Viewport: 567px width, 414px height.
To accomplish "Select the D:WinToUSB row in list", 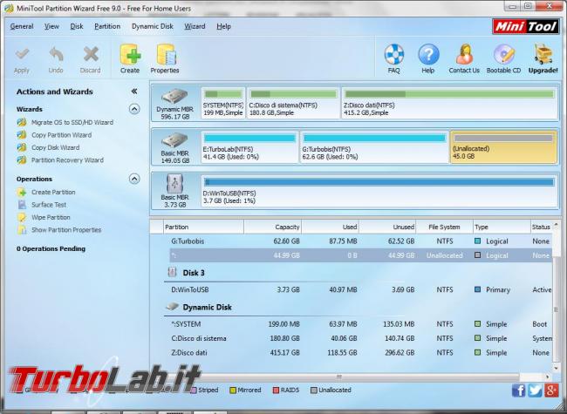I will click(360, 289).
